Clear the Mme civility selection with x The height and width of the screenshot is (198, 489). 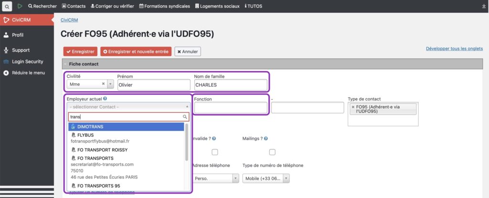click(x=103, y=84)
